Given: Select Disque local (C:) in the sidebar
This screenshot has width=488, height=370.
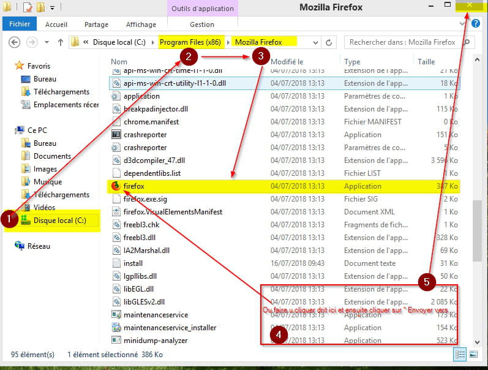Looking at the screenshot, I should point(60,220).
